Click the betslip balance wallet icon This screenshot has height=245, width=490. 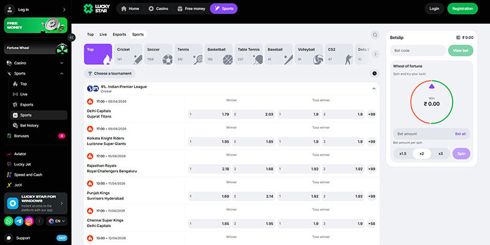(458, 37)
